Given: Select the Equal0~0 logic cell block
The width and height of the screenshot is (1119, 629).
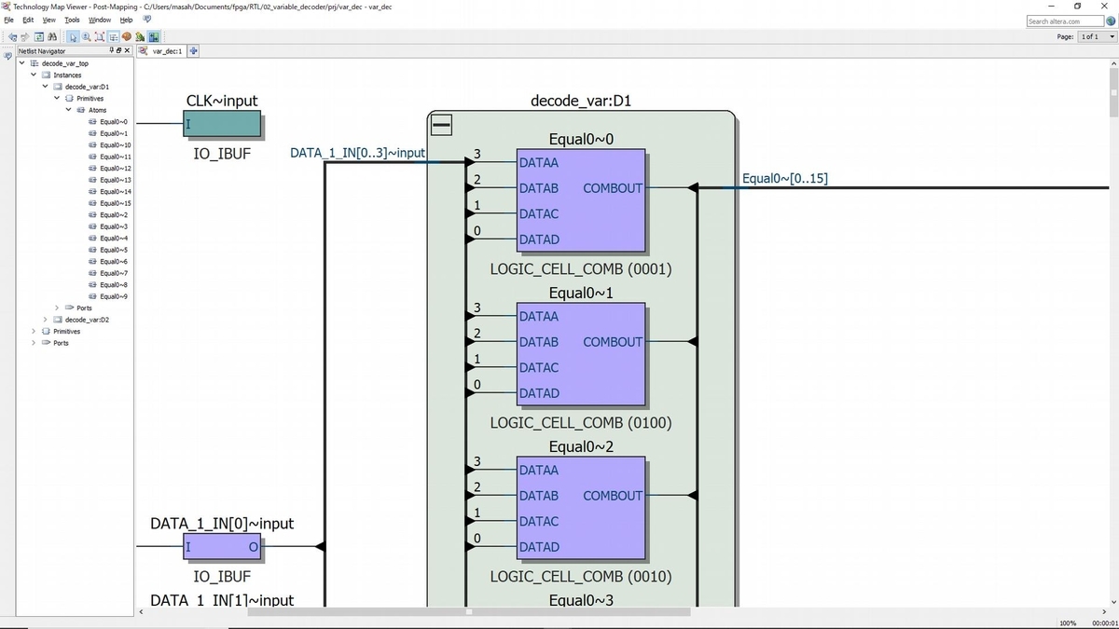Looking at the screenshot, I should coord(581,200).
